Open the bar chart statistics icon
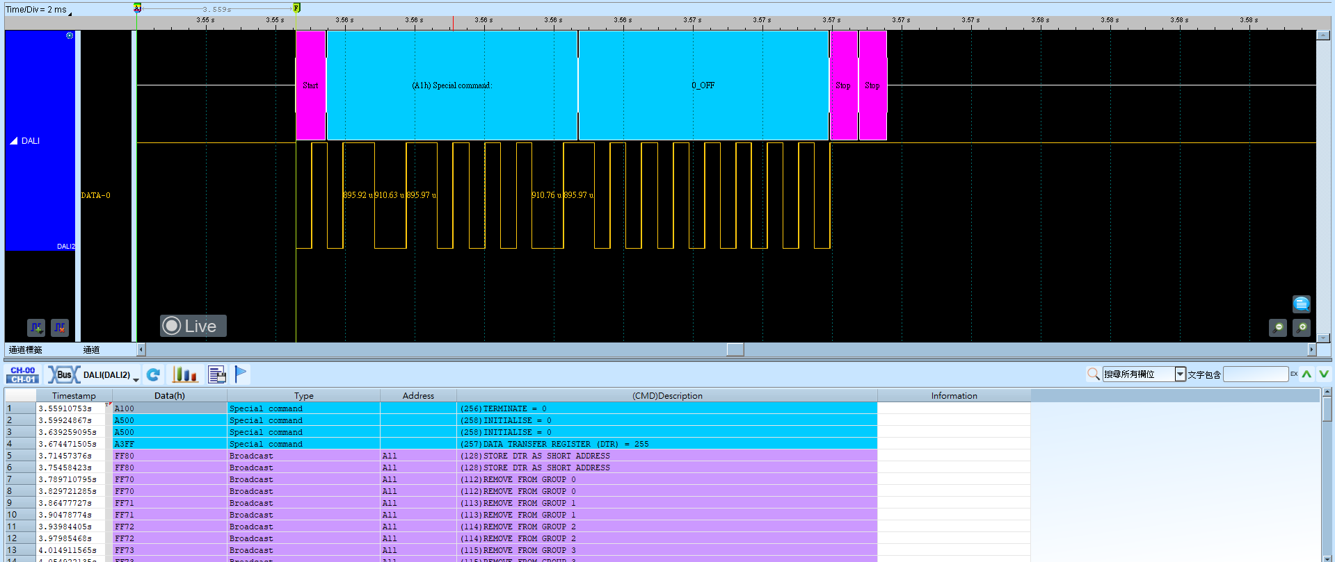This screenshot has width=1335, height=562. (185, 375)
